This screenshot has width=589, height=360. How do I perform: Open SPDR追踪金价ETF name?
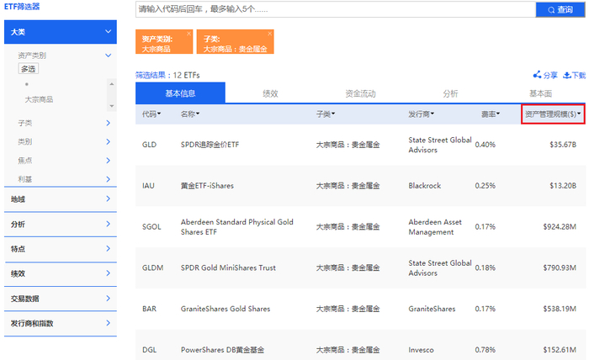pyautogui.click(x=210, y=145)
